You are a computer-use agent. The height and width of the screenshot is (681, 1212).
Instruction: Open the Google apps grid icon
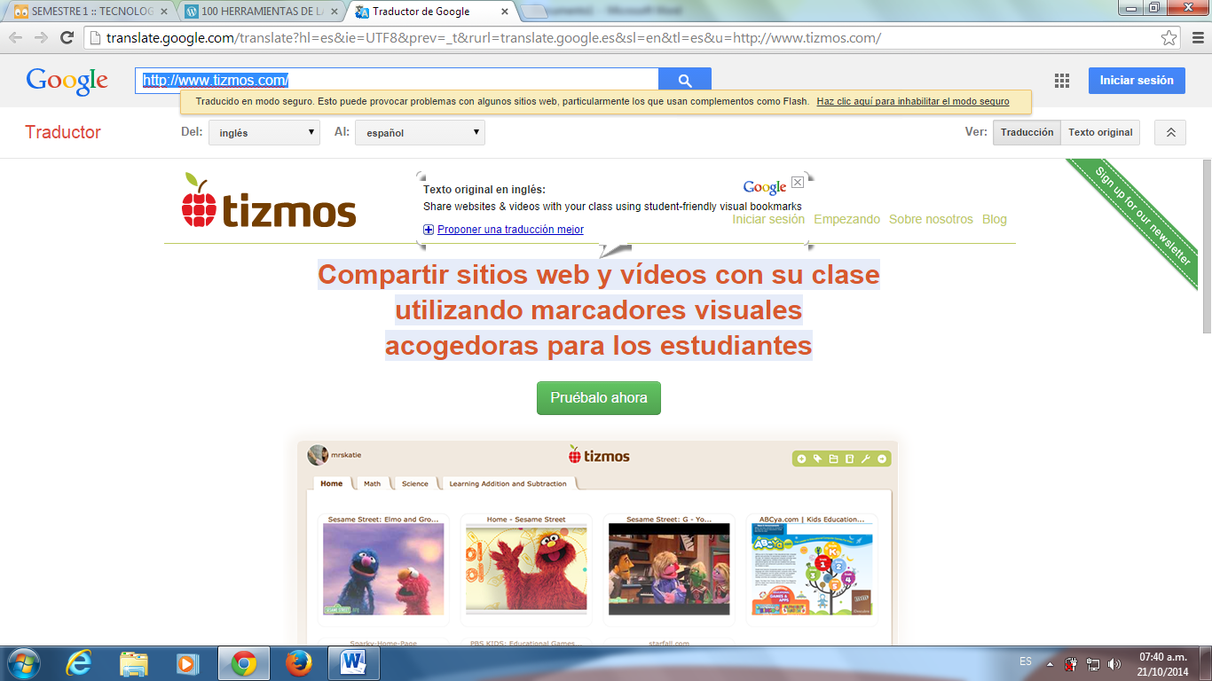[x=1061, y=81]
